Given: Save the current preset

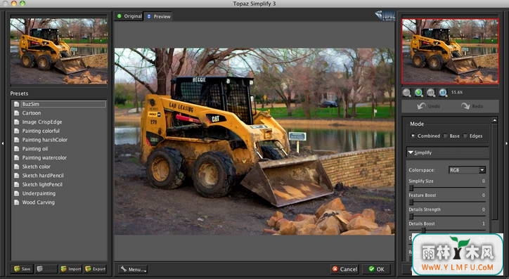Looking at the screenshot, I should coord(22,269).
